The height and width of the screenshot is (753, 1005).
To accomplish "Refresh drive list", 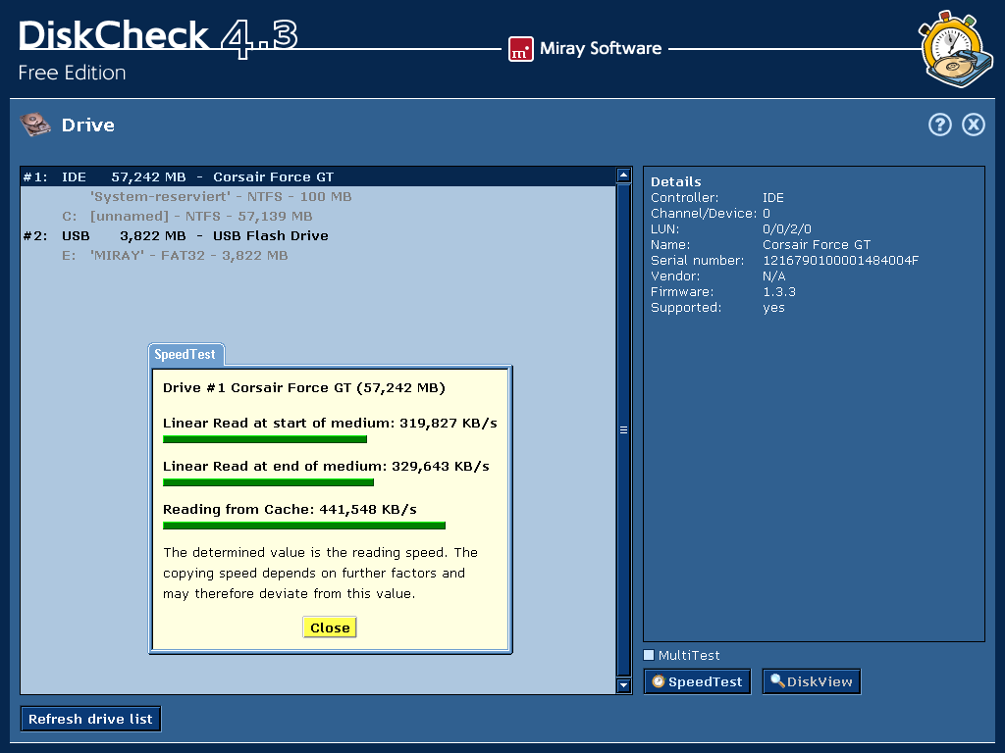I will pyautogui.click(x=90, y=719).
